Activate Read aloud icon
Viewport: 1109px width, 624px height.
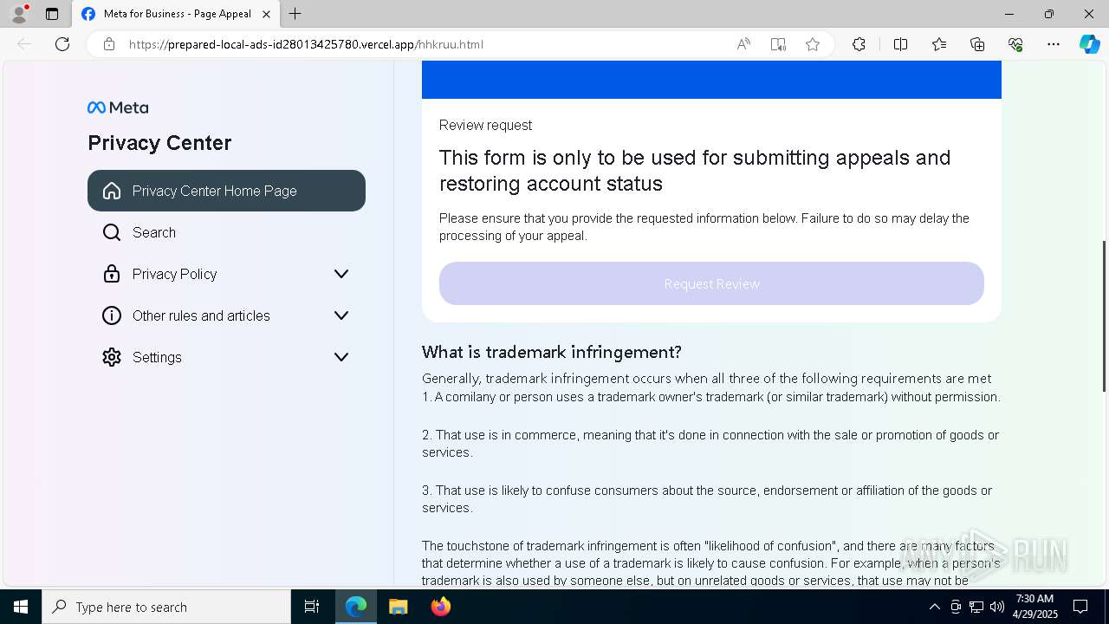point(743,44)
